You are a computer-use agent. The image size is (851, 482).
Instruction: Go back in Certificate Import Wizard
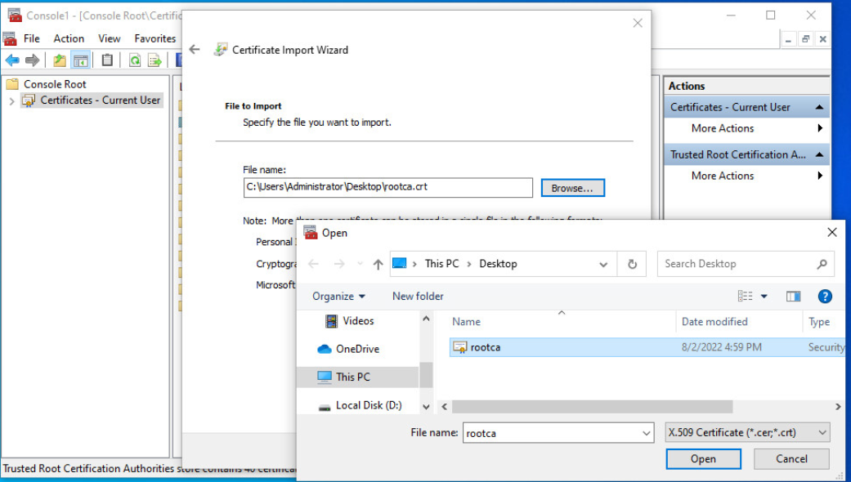[x=195, y=50]
